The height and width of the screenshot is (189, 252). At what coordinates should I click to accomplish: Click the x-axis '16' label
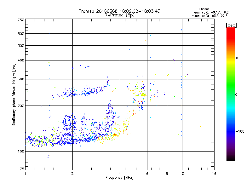pyautogui.click(x=214, y=174)
